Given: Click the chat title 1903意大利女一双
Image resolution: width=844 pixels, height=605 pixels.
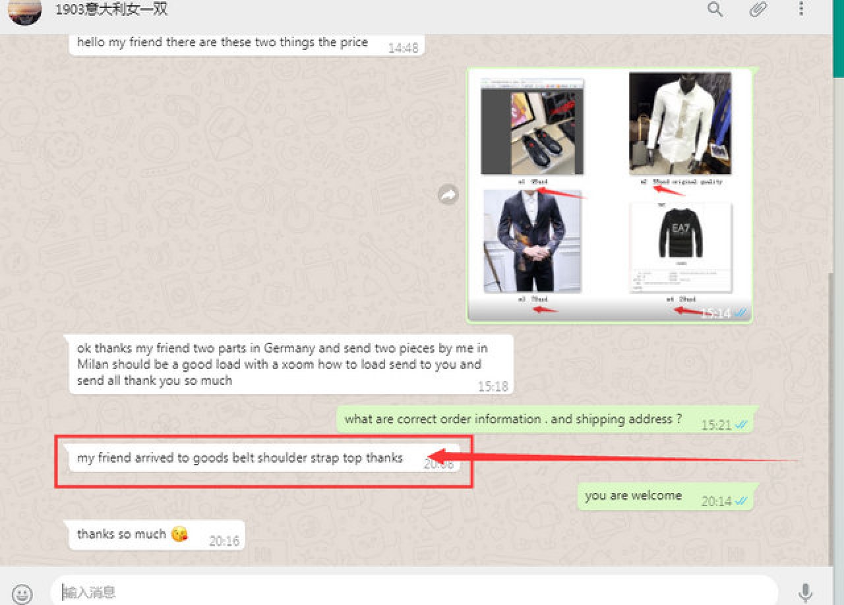Looking at the screenshot, I should (111, 9).
